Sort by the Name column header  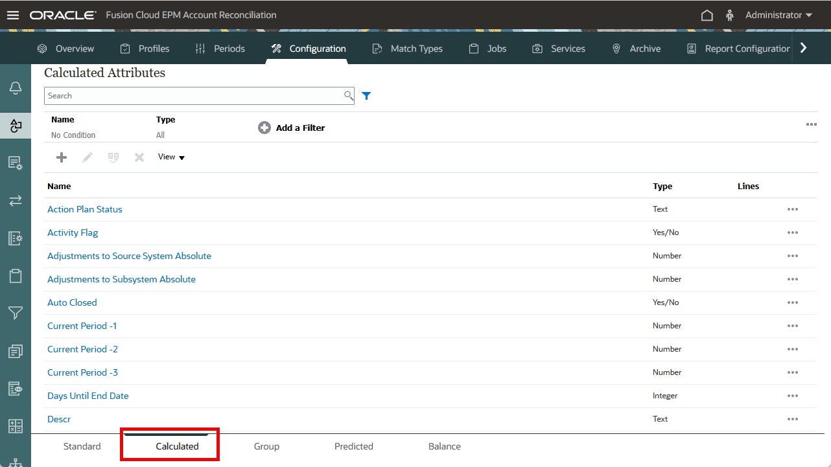59,186
